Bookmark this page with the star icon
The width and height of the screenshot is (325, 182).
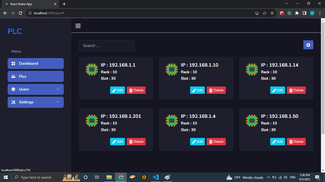[x=272, y=13]
